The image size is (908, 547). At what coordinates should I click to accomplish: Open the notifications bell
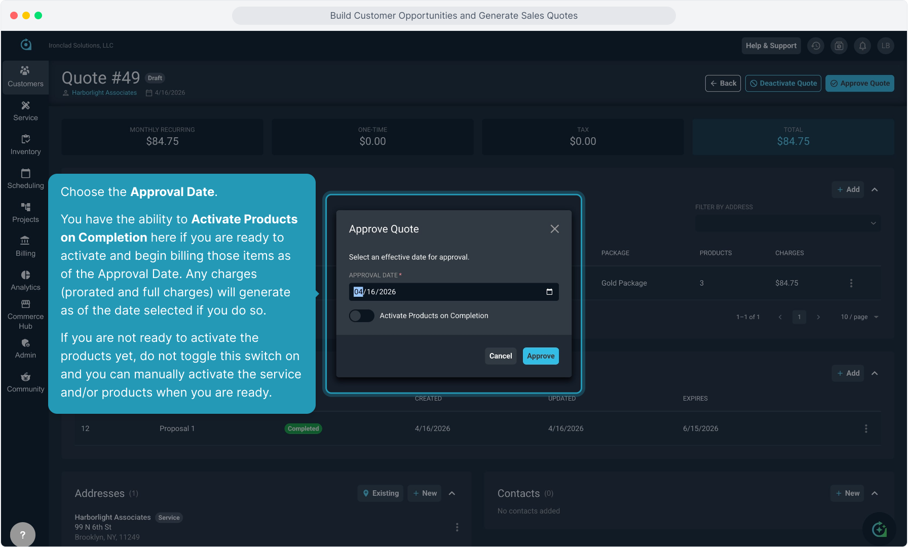click(862, 46)
